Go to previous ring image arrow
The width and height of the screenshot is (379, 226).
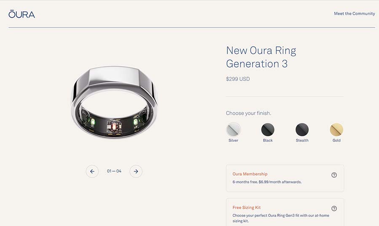(92, 171)
